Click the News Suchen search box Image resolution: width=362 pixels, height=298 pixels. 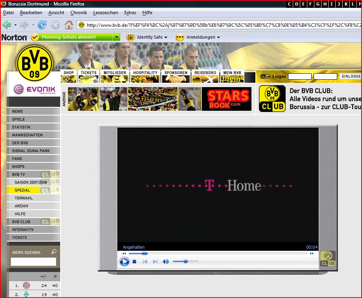(33, 262)
